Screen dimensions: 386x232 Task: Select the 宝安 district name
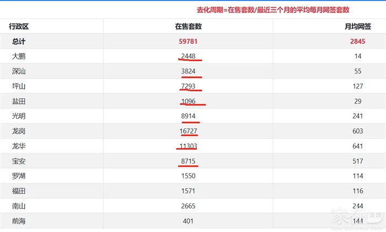click(19, 161)
